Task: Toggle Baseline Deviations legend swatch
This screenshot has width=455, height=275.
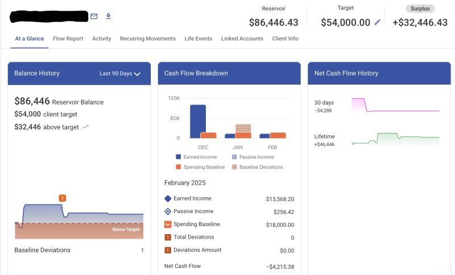Action: pos(234,167)
